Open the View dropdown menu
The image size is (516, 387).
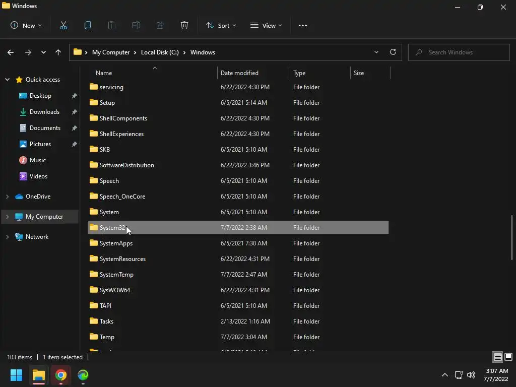266,25
